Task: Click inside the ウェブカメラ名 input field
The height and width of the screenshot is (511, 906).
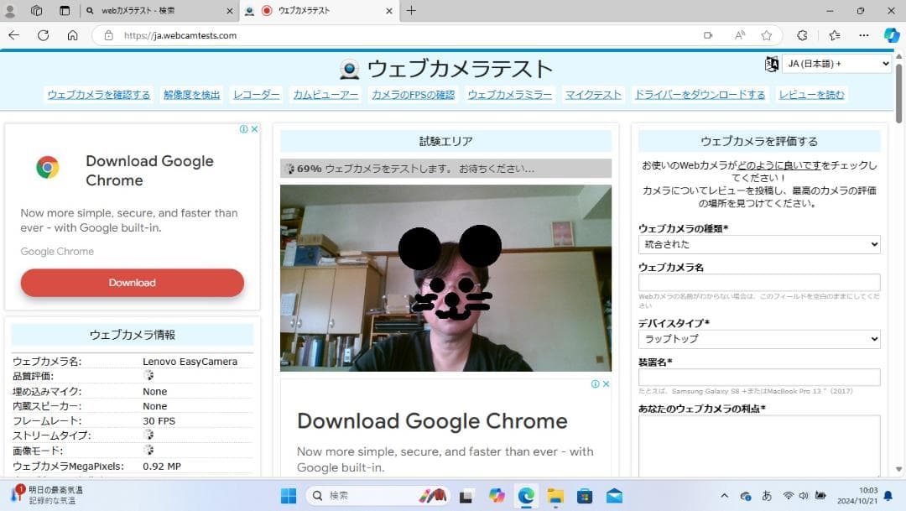Action: (x=759, y=283)
